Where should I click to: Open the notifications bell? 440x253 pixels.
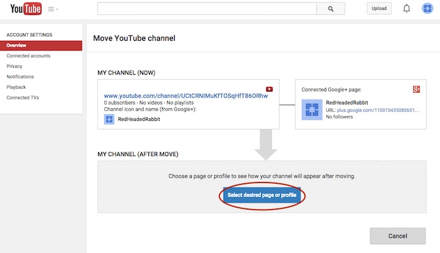coord(407,9)
